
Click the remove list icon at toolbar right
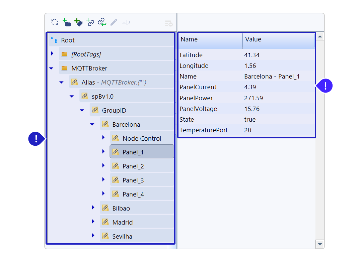[x=168, y=23]
